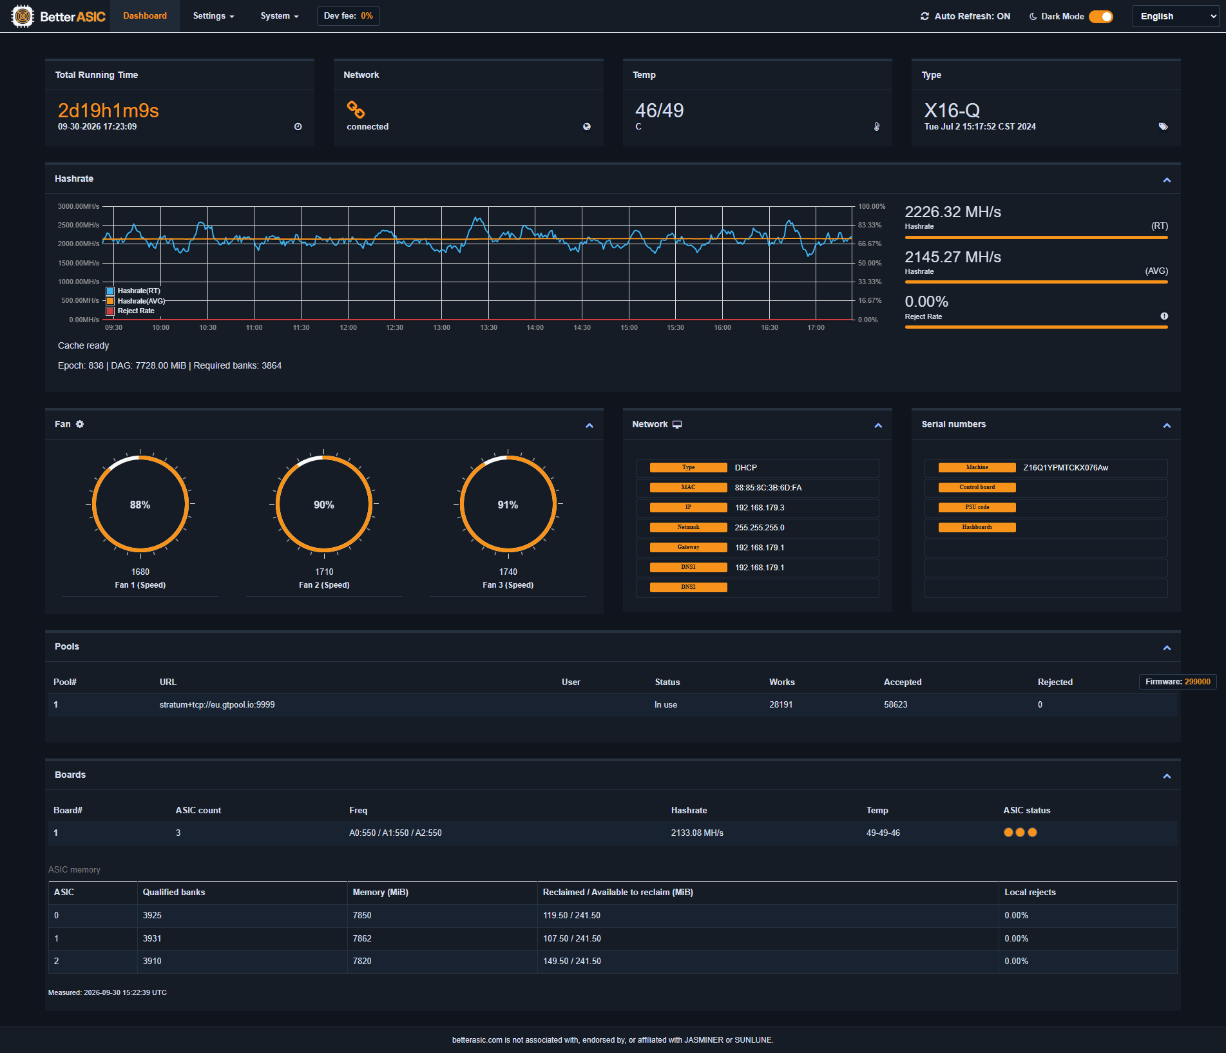Click Fan 1 speed gauge showing 88%
The image size is (1226, 1053).
click(140, 504)
